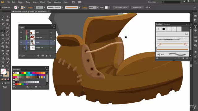Open the Brush Libraries menu icon
Viewport: 198px width, 111px height.
[x=158, y=58]
